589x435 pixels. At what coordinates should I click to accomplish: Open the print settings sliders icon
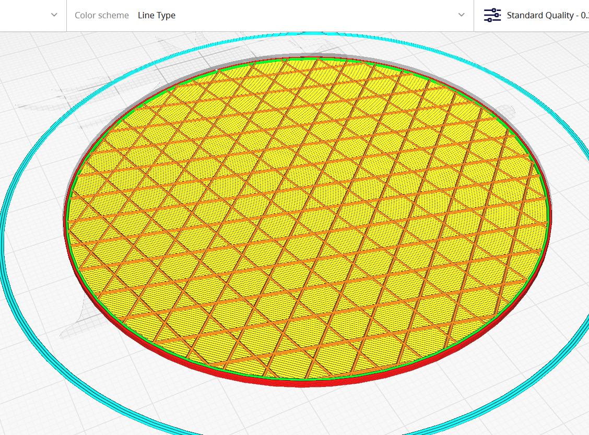point(492,15)
